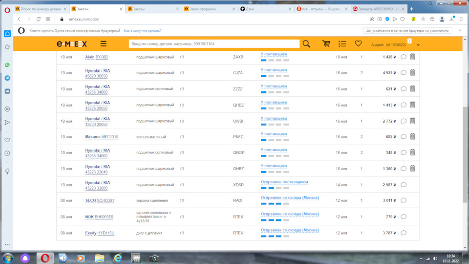This screenshot has width=469, height=264.
Task: Delete the 45829 36050 order row
Action: pyautogui.click(x=412, y=72)
